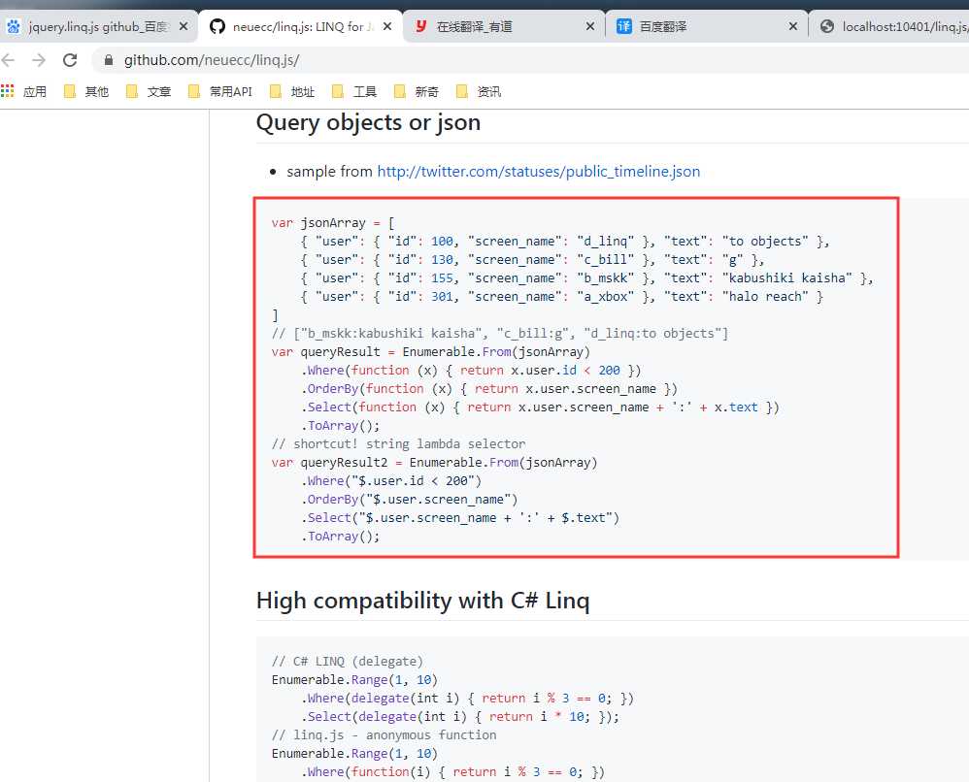Open the 资讯 bookmarks folder
This screenshot has height=782, width=969.
pyautogui.click(x=479, y=91)
